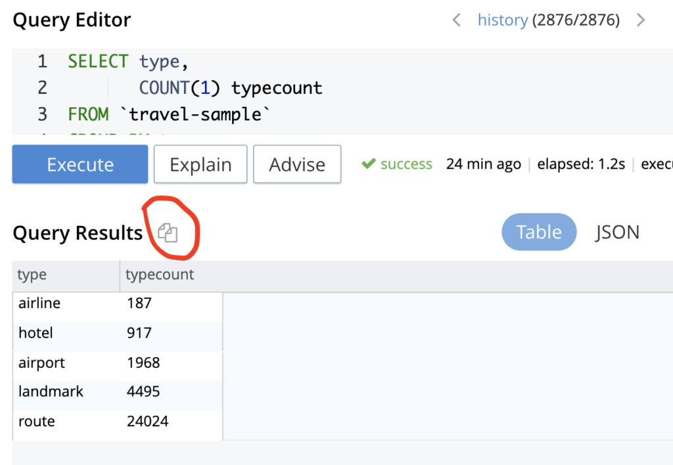Click the right history navigation chevron
The image size is (673, 465).
[641, 20]
